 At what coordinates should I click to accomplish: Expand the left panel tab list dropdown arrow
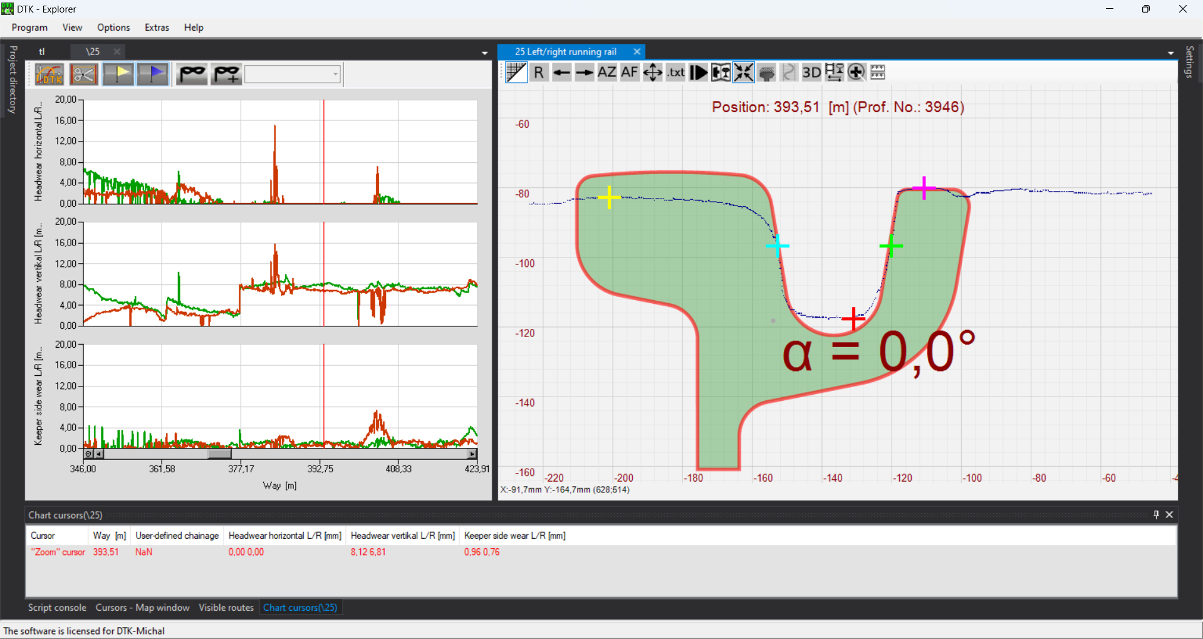pyautogui.click(x=484, y=53)
